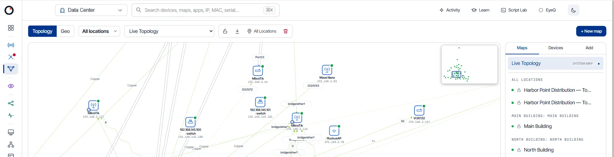The width and height of the screenshot is (614, 157).
Task: Open the Activity link
Action: (450, 10)
